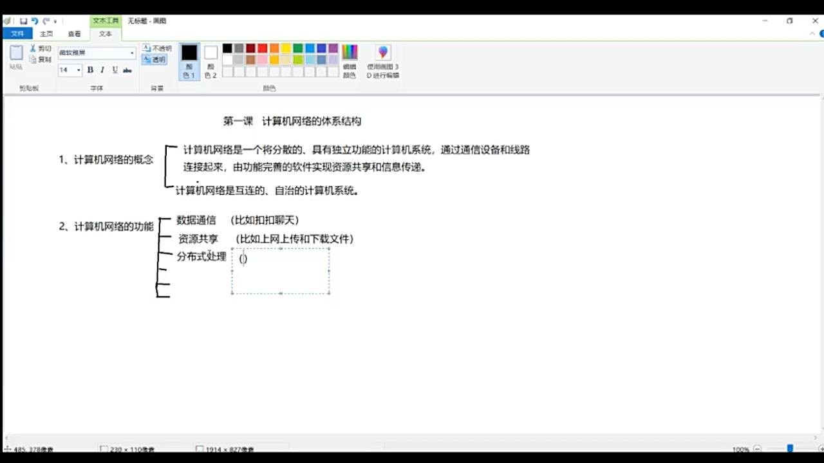Viewport: 824px width, 463px height.
Task: Select 颜色 1 (Color 1) foreground box
Action: tap(189, 61)
